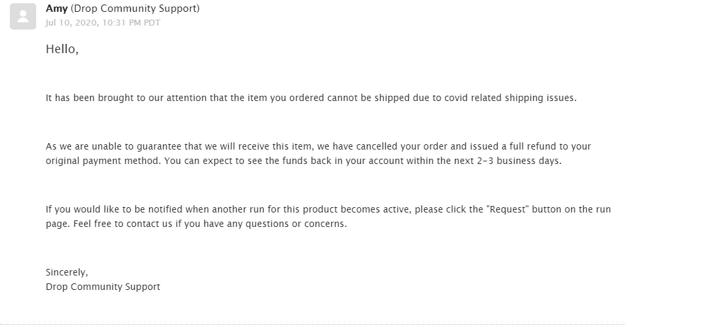Click the sender name Amy

(56, 9)
